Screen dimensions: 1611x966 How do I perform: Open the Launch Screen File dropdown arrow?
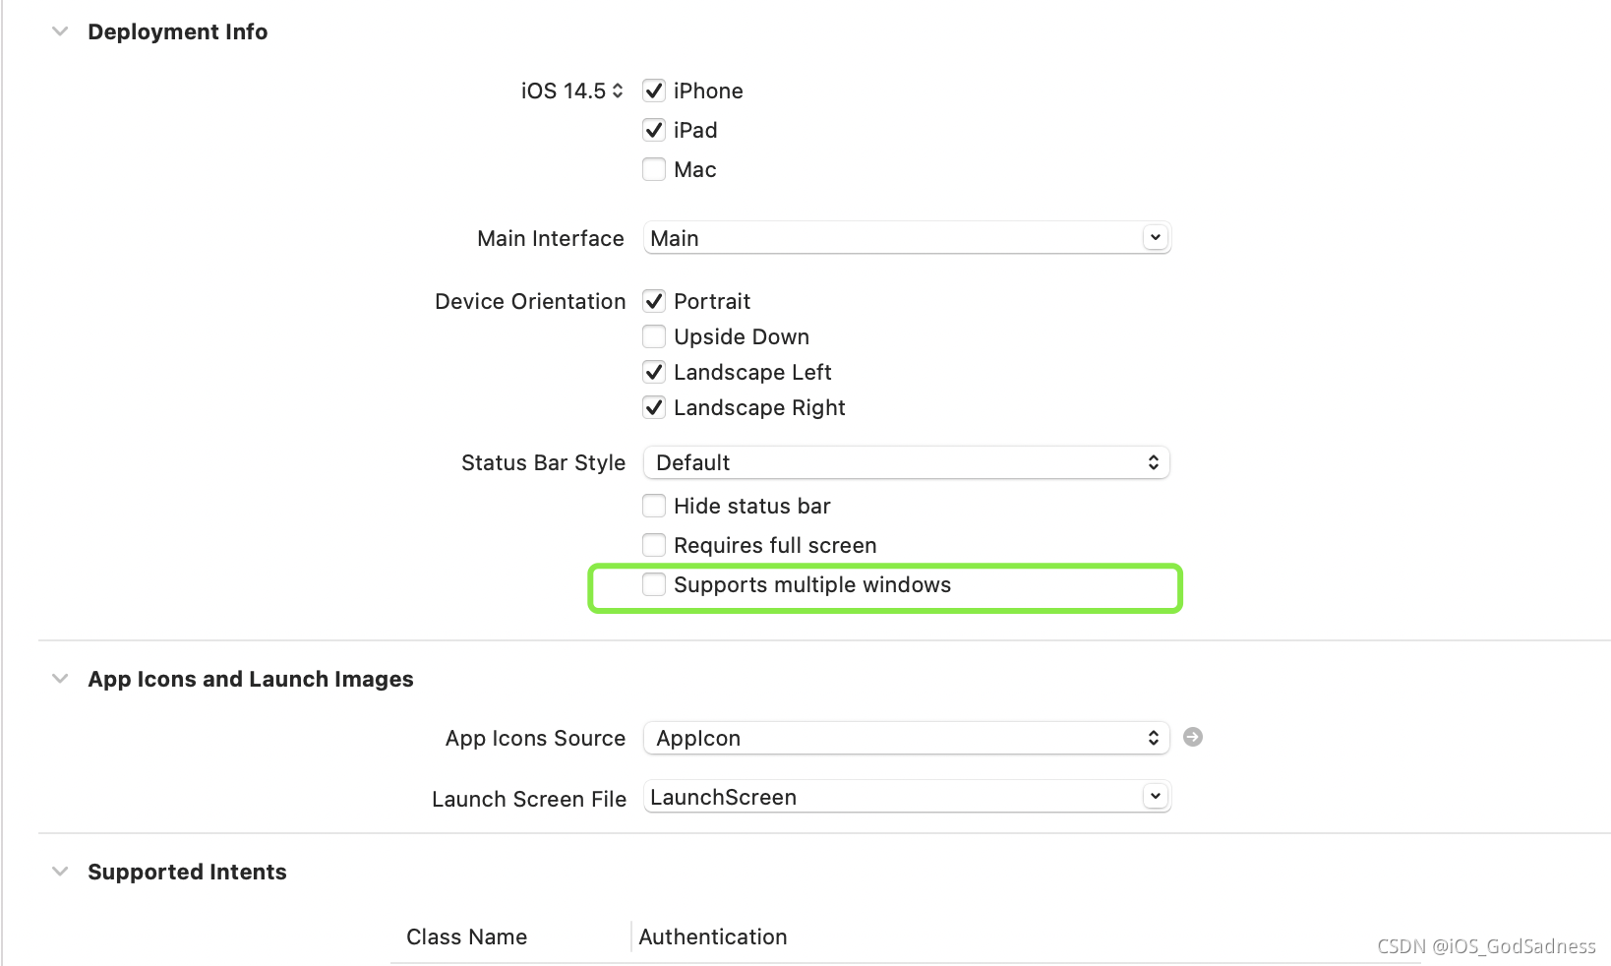[1155, 796]
